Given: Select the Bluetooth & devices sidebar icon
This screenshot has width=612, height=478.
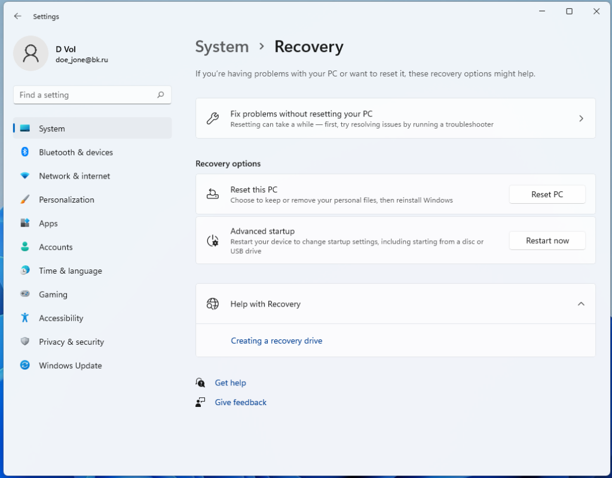Looking at the screenshot, I should coord(25,152).
